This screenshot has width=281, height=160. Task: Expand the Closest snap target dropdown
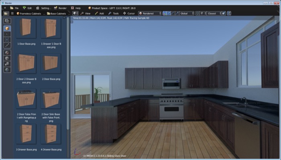click(214, 13)
